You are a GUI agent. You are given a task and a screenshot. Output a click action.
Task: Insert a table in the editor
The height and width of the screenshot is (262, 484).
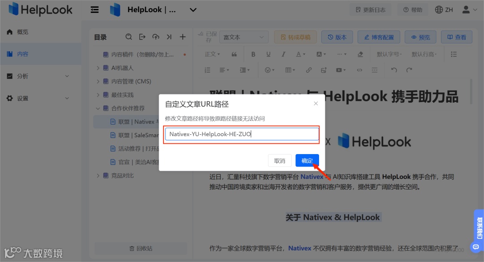coord(287,69)
